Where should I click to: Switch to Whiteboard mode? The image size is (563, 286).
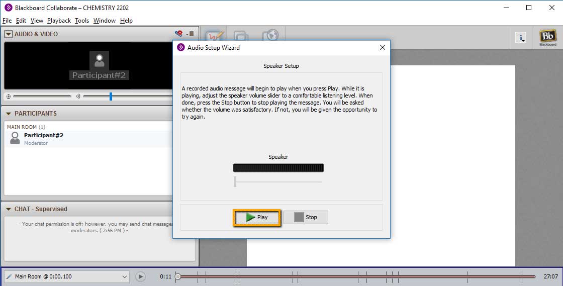coord(215,36)
